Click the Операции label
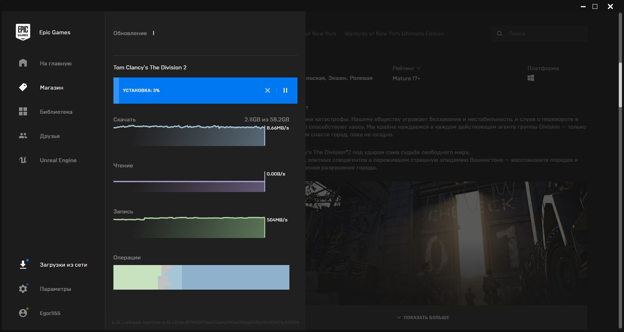This screenshot has height=332, width=624. click(127, 257)
